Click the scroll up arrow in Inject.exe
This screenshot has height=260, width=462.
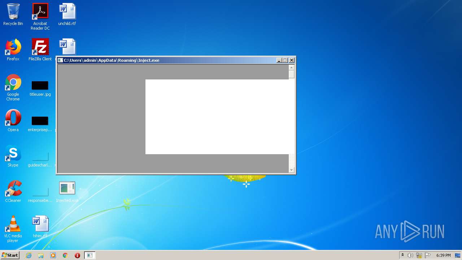(x=292, y=68)
